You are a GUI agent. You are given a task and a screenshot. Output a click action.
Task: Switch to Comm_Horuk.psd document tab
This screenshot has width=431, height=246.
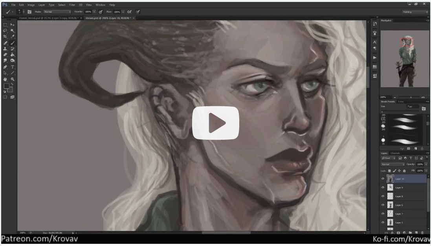pos(48,18)
